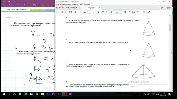Open the search tool in Acrobat
The image size is (177, 99).
75,12
